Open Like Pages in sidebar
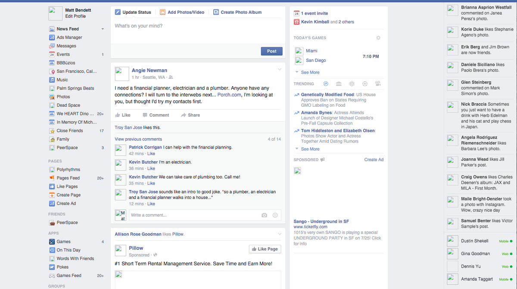The height and width of the screenshot is (289, 517). pyautogui.click(x=67, y=186)
